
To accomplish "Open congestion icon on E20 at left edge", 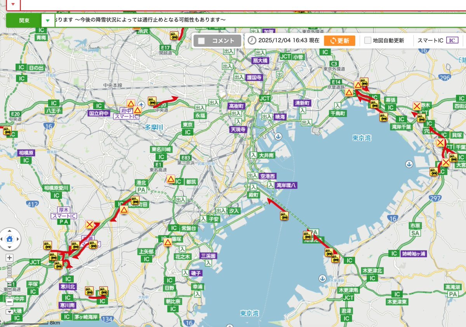I will pos(7,131).
